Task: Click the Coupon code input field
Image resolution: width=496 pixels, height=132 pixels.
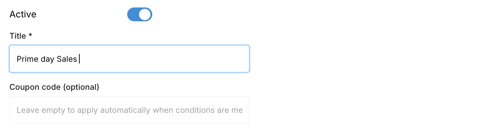Action: point(129,110)
